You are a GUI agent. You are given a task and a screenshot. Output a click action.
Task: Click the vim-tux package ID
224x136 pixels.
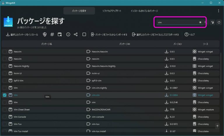[x=96, y=124]
